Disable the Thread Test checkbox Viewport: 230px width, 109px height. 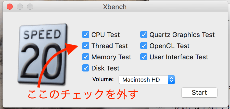tap(85, 46)
